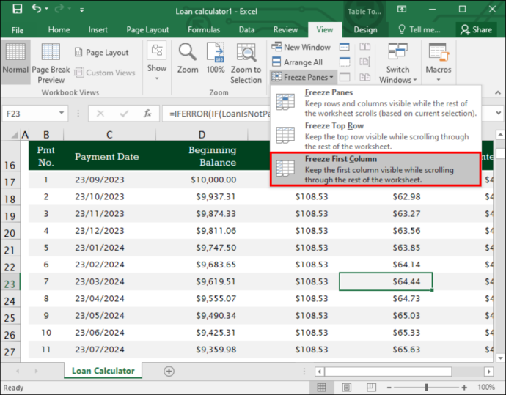Click the zoom slider handle
This screenshot has width=506, height=395.
pos(426,387)
